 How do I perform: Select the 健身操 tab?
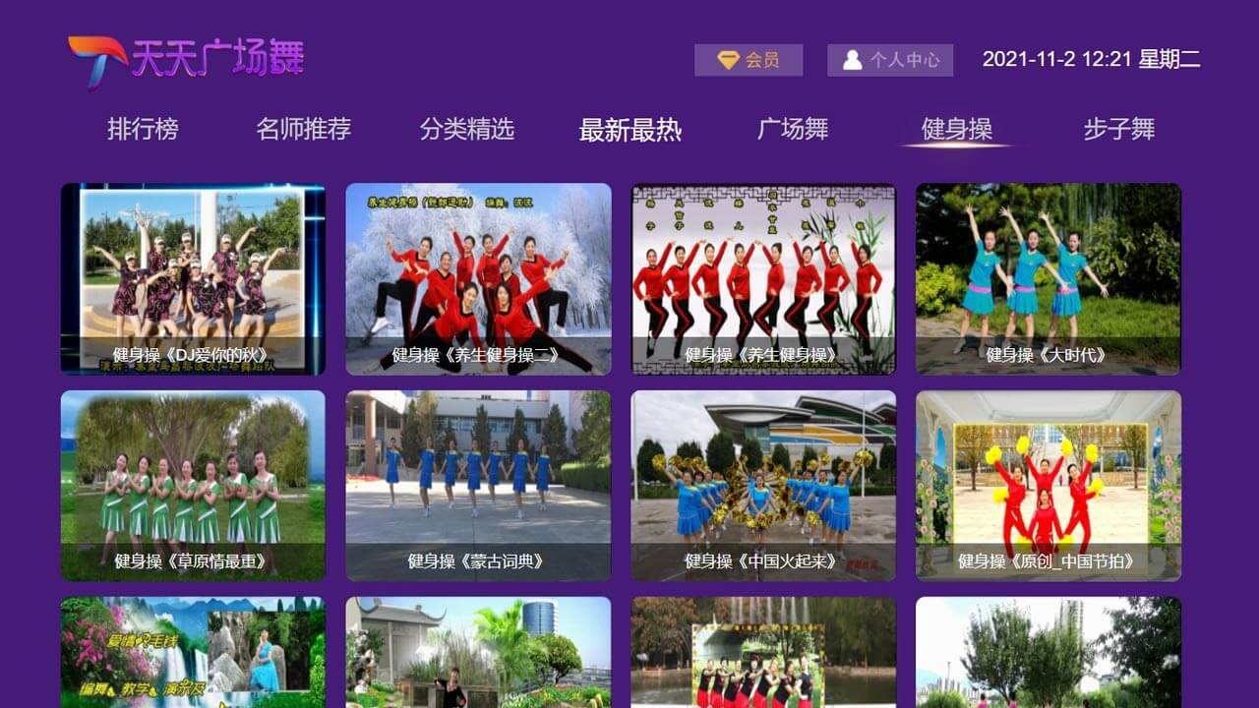956,129
